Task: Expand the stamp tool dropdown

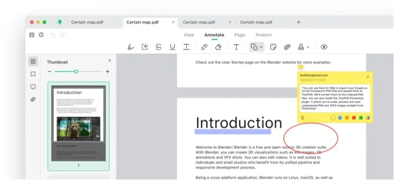Action: (x=308, y=47)
